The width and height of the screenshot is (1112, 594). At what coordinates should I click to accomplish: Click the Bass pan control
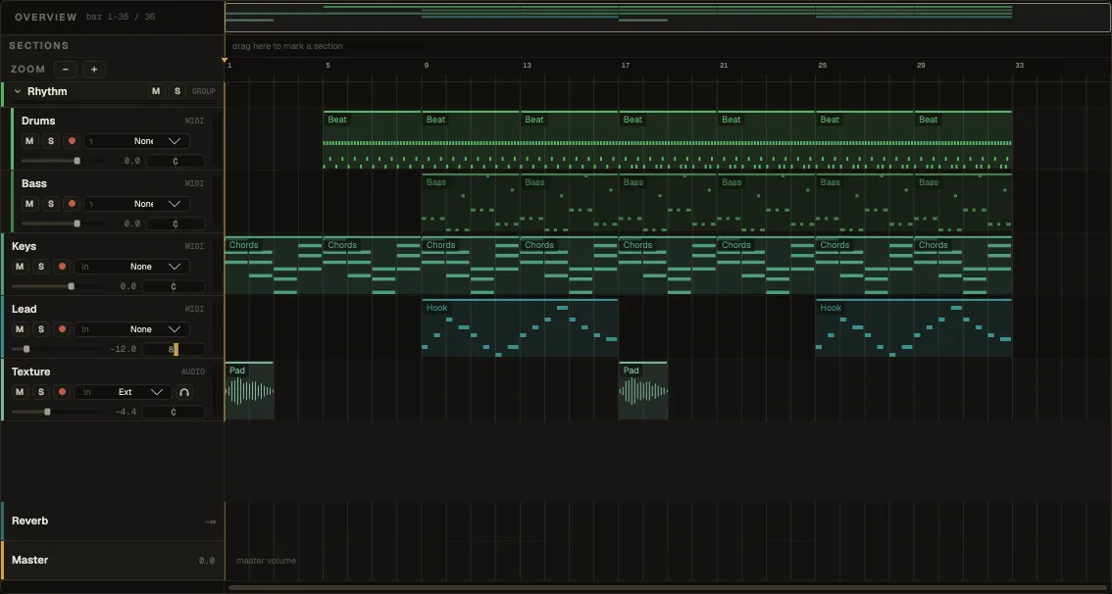coord(176,223)
